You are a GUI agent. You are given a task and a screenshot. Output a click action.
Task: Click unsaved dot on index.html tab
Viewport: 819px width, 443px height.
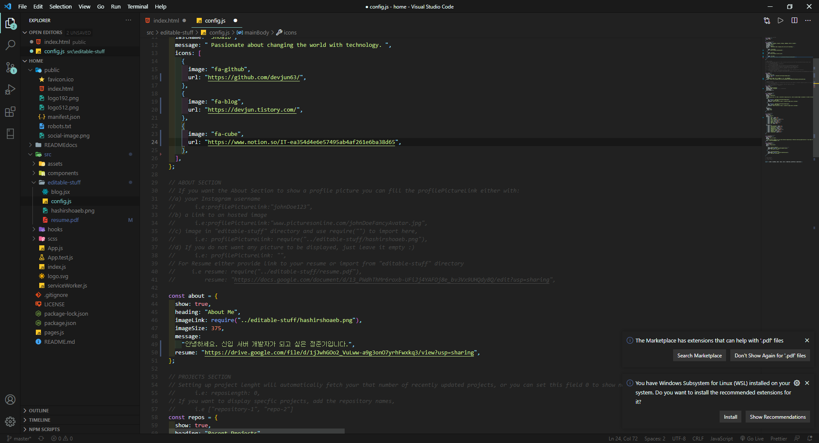[184, 20]
